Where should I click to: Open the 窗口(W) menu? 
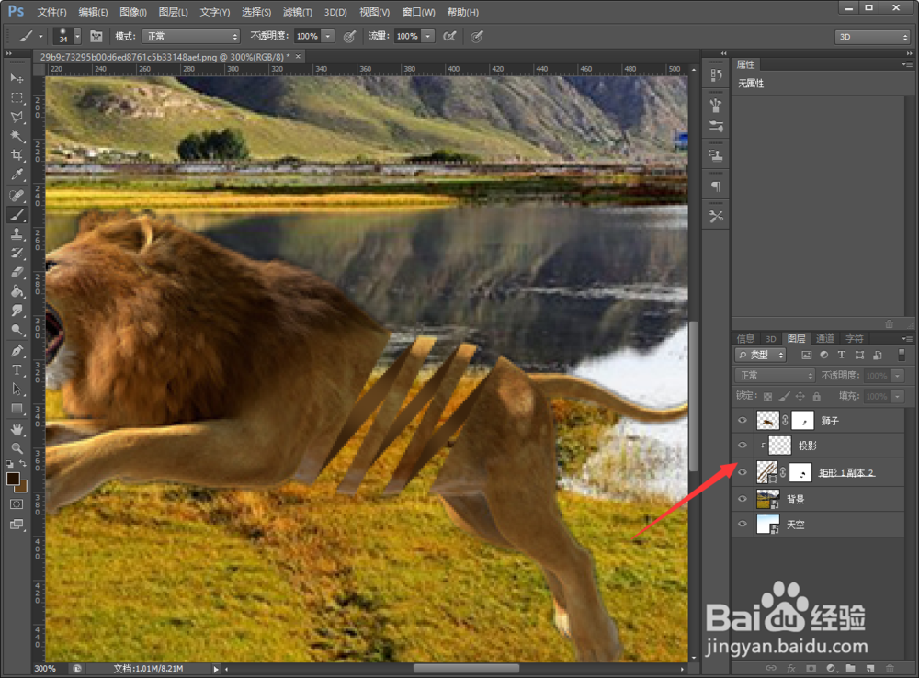coord(418,12)
